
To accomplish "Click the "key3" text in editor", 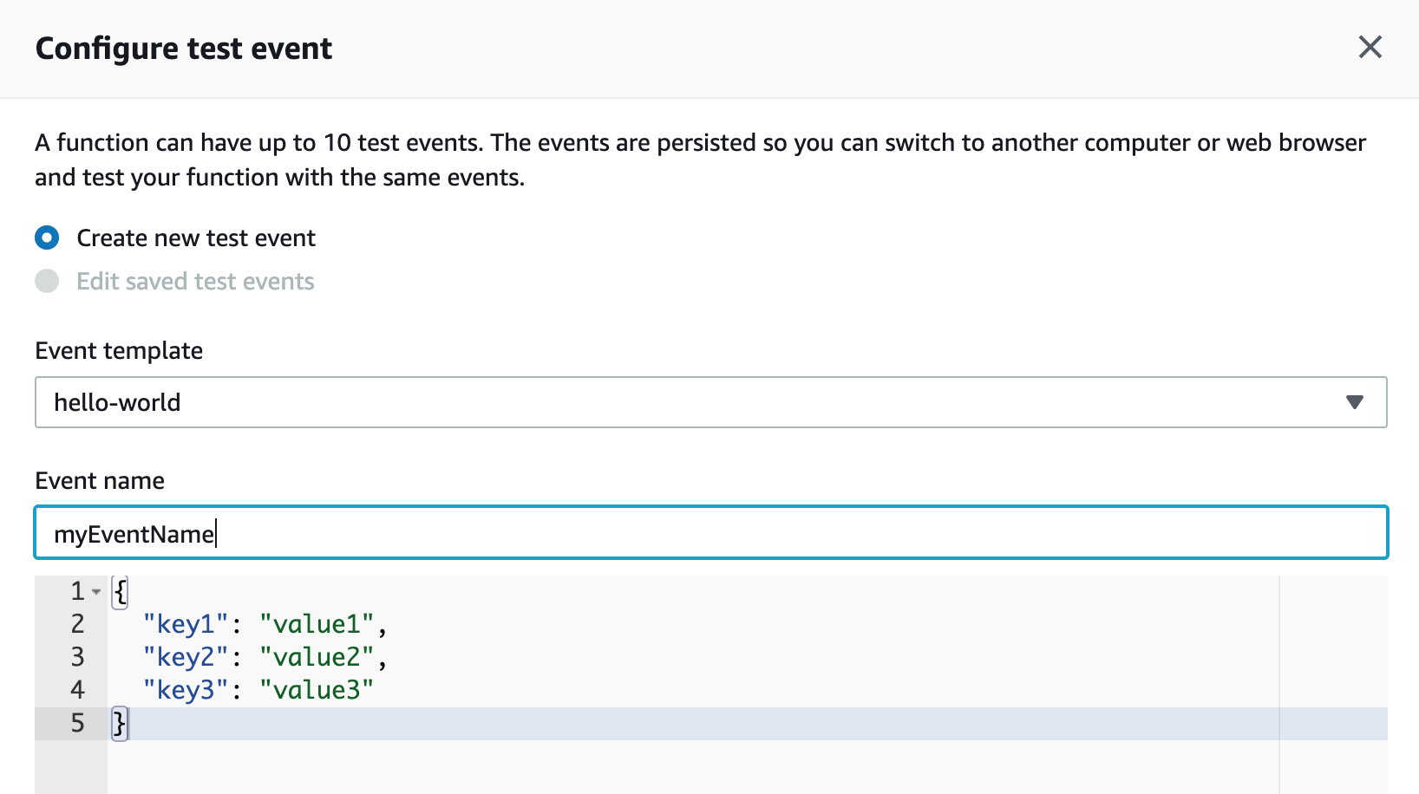I will [186, 690].
